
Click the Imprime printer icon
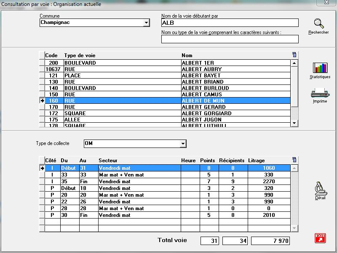coord(320,92)
